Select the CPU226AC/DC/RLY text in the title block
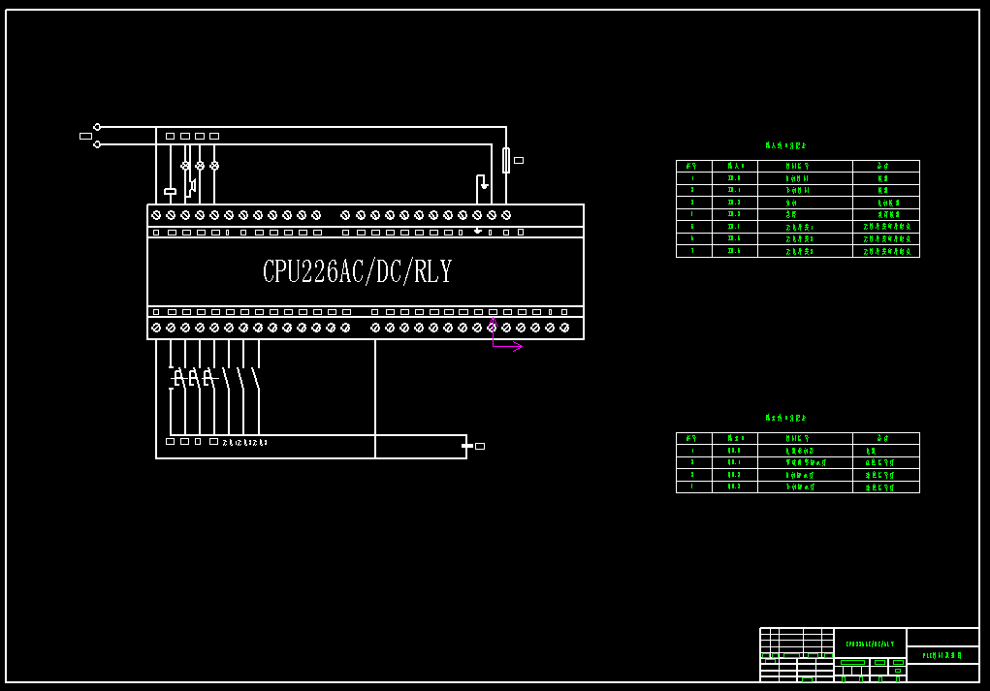990x691 pixels. [870, 644]
